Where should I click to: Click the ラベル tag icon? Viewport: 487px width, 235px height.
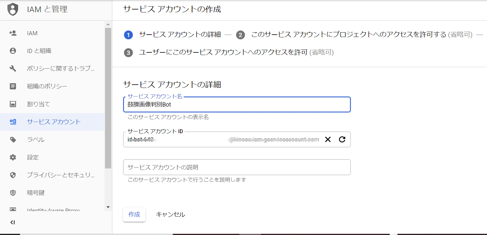tap(13, 139)
